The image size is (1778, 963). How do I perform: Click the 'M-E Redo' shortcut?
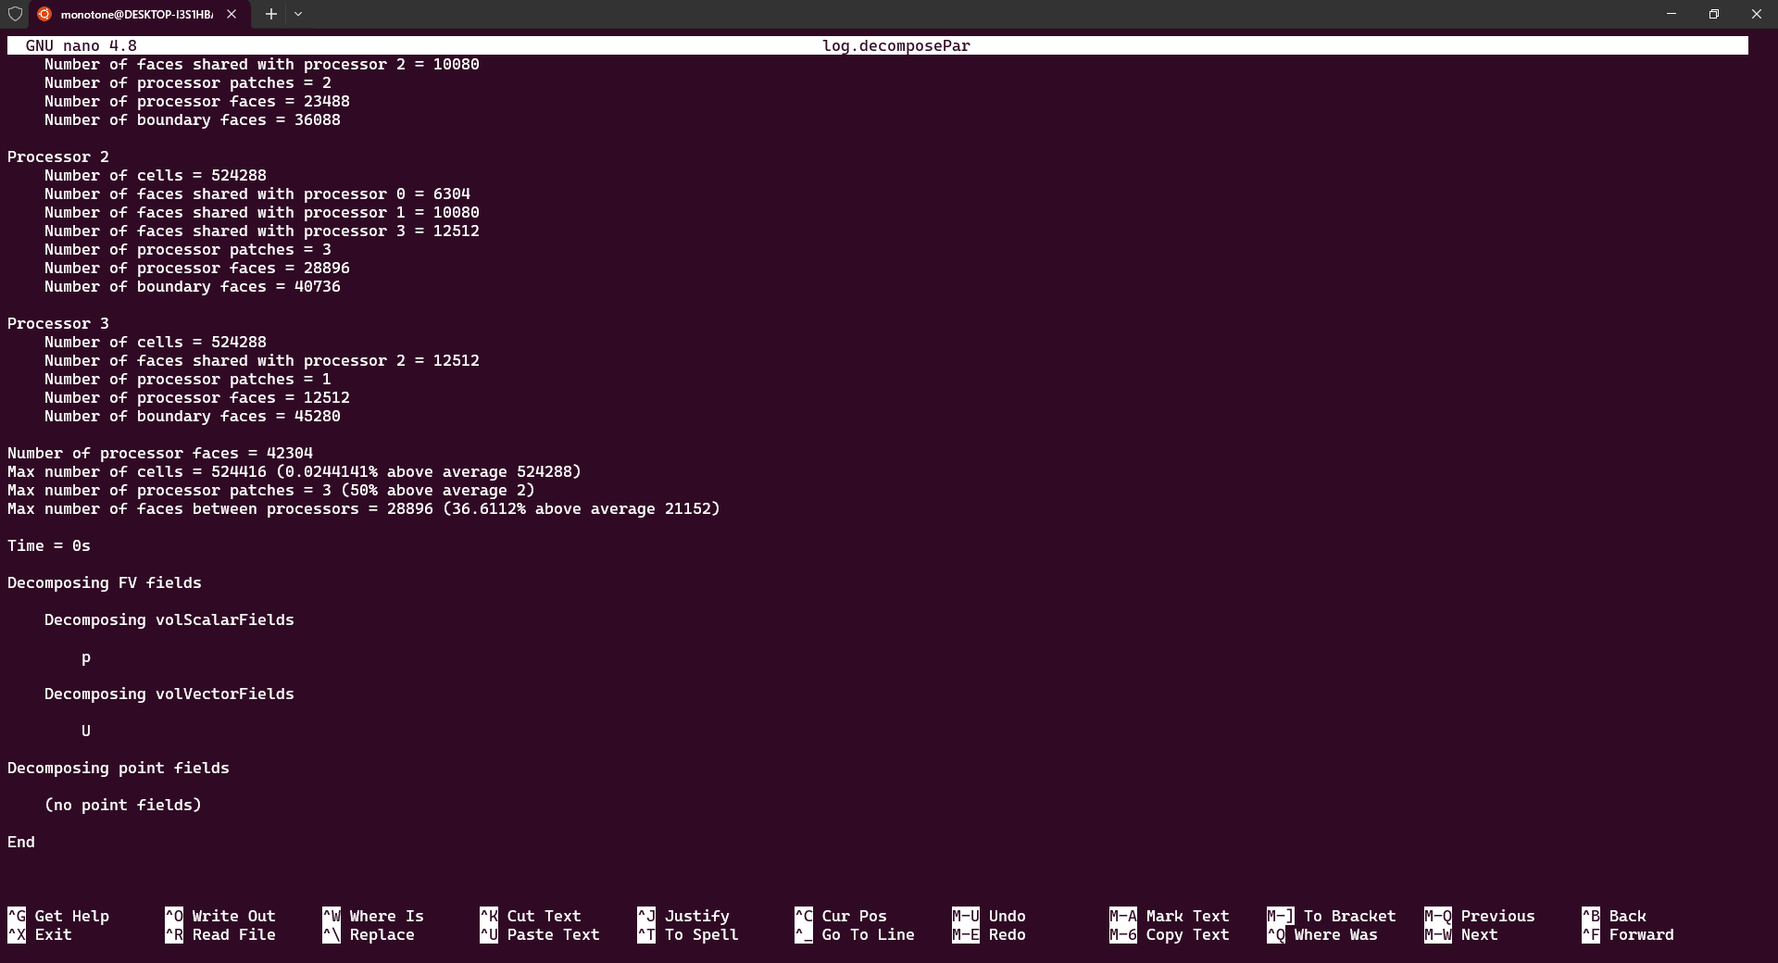tap(989, 934)
